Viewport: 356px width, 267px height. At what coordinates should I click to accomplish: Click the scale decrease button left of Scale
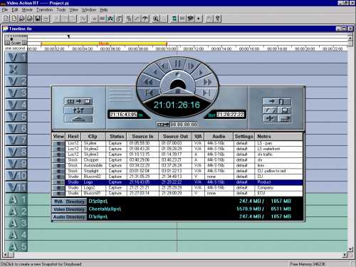point(7,43)
